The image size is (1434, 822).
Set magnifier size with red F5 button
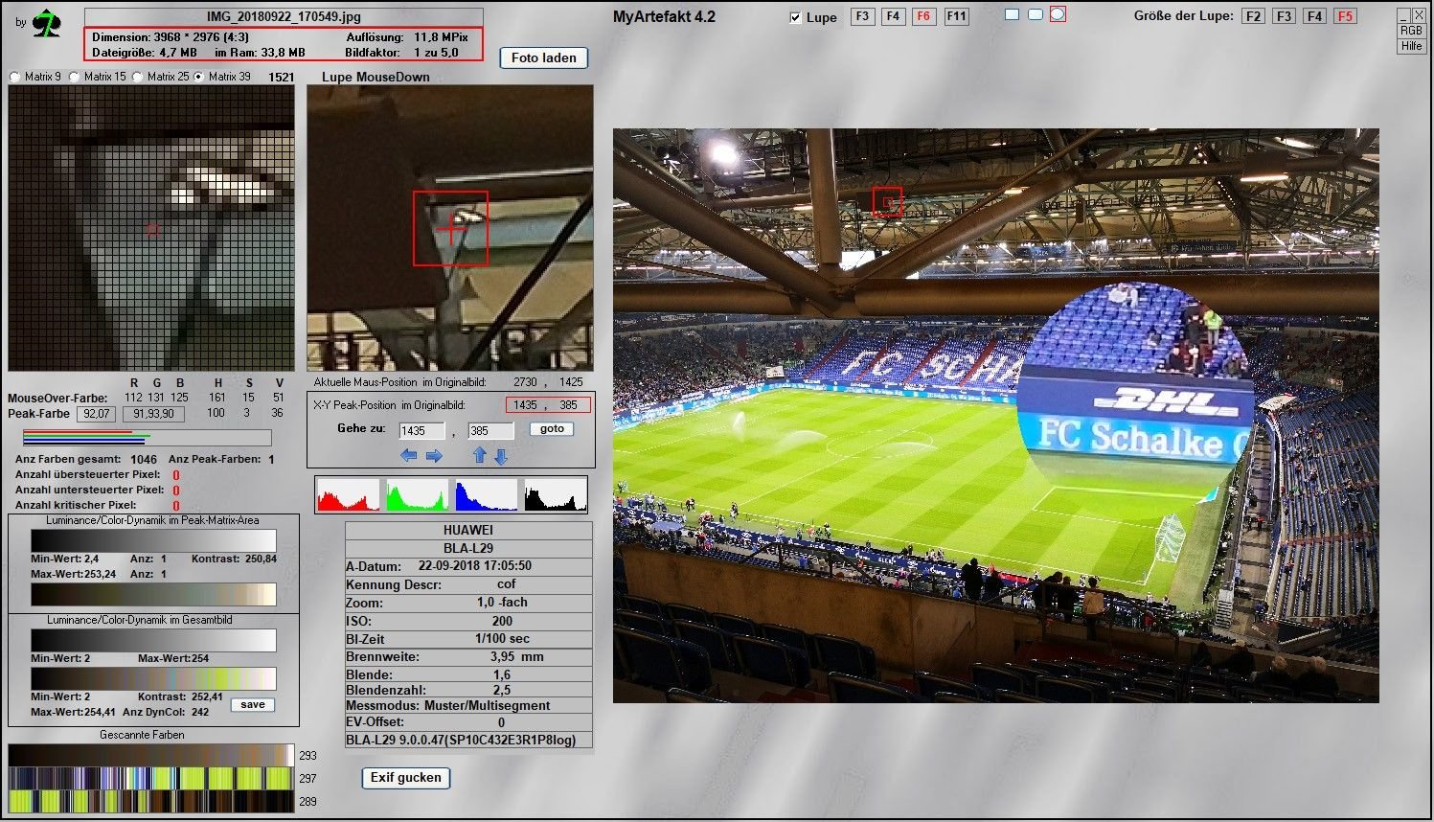pos(1346,16)
